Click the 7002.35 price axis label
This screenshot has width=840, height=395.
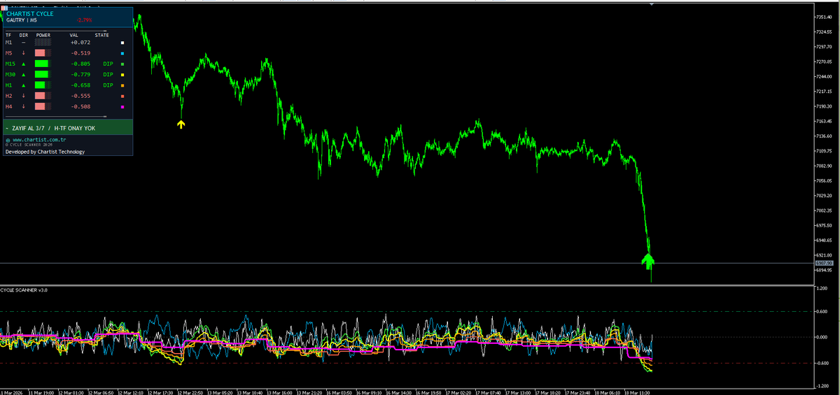point(824,210)
